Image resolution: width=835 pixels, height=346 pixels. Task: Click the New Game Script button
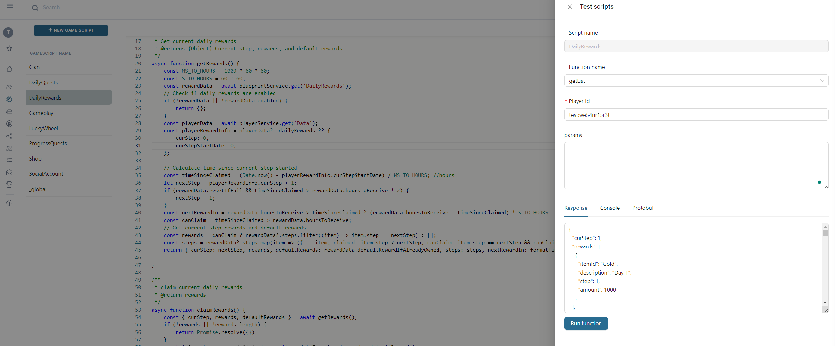tap(71, 30)
